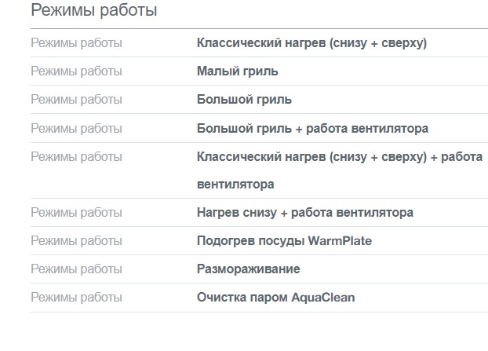
Task: Click the grey label beside "Подогрев посуды WarmPlate"
Action: (x=76, y=241)
